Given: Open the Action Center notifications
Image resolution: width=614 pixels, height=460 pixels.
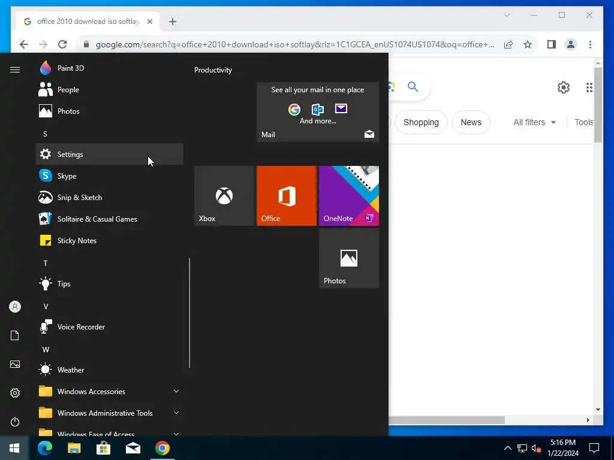Looking at the screenshot, I should (x=594, y=448).
